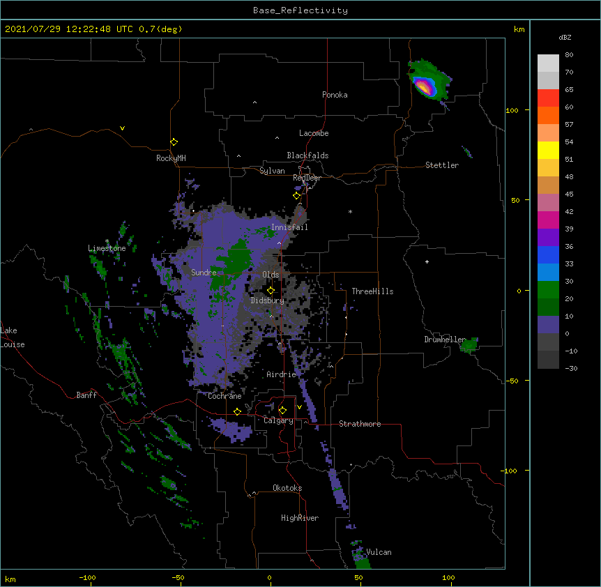
Task: Pick the violet 39-36 dBZ legend swatch
Action: [548, 238]
